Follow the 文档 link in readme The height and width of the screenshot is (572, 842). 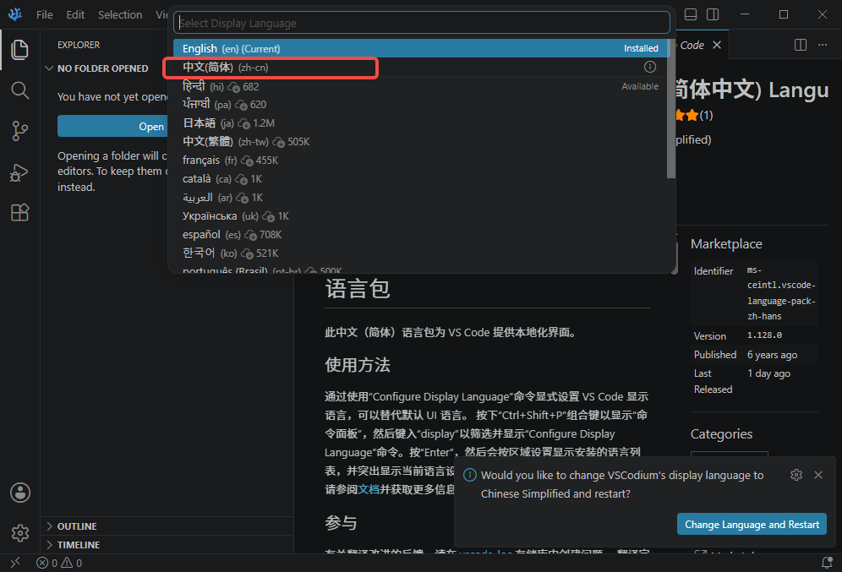click(369, 489)
